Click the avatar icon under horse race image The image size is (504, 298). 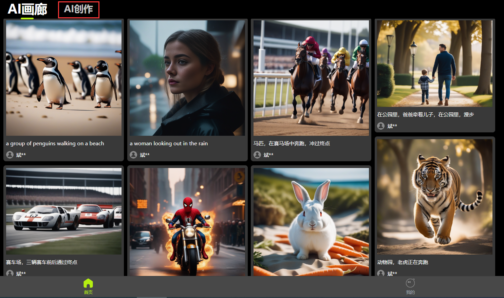(x=257, y=155)
